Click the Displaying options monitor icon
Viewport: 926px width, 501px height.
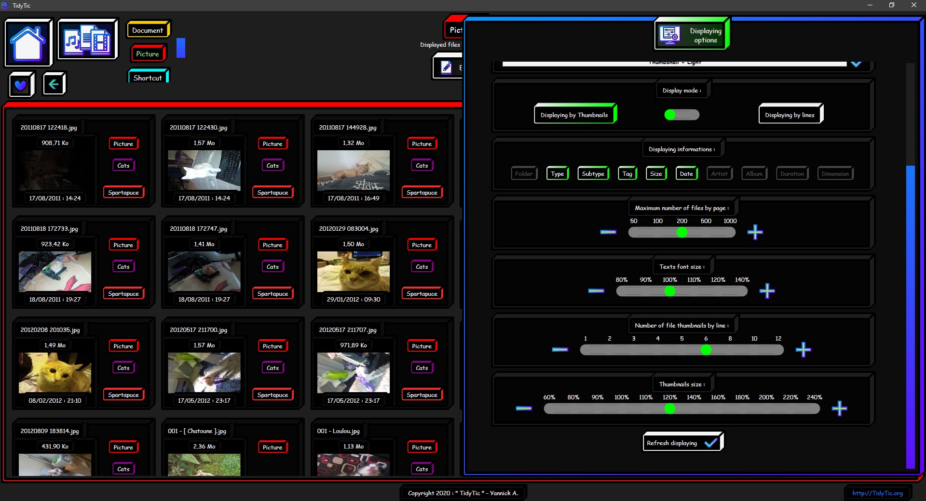[x=669, y=35]
